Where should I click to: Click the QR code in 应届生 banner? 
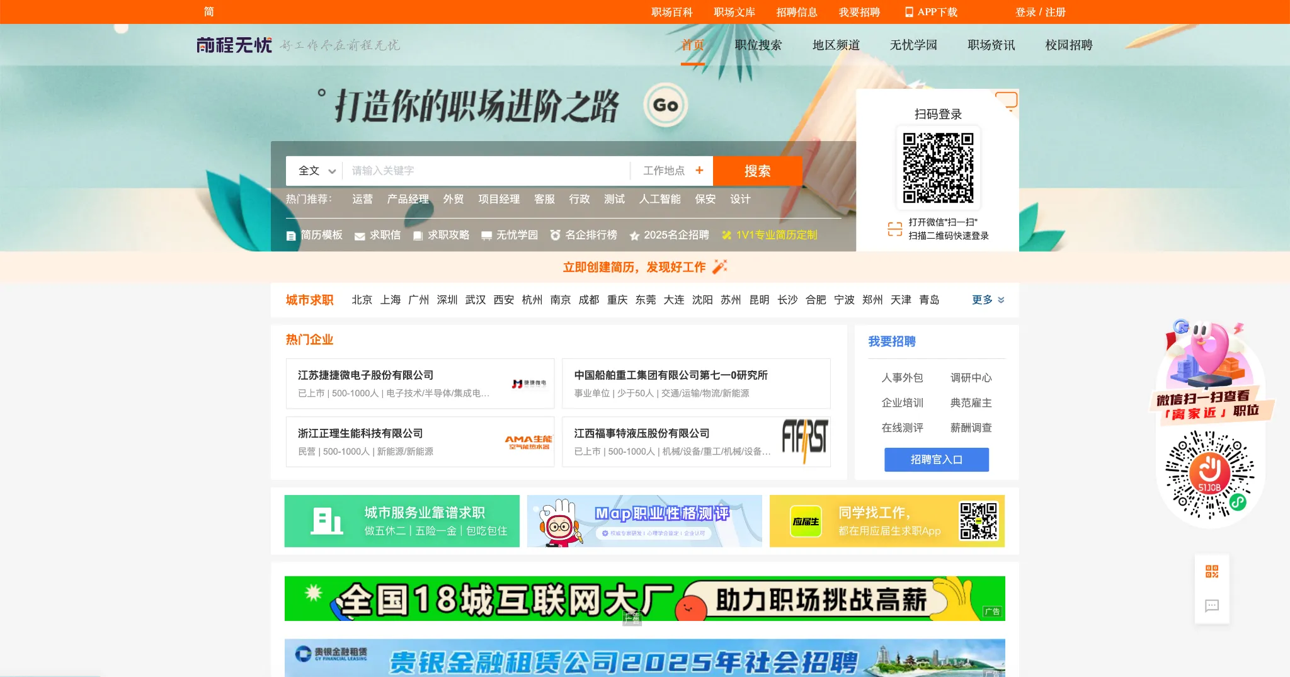click(x=978, y=521)
